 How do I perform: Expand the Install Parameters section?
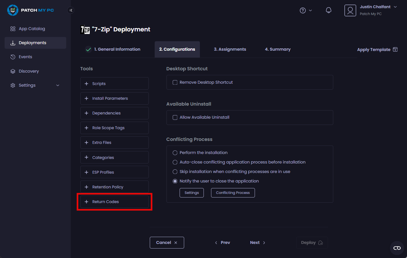pos(114,98)
